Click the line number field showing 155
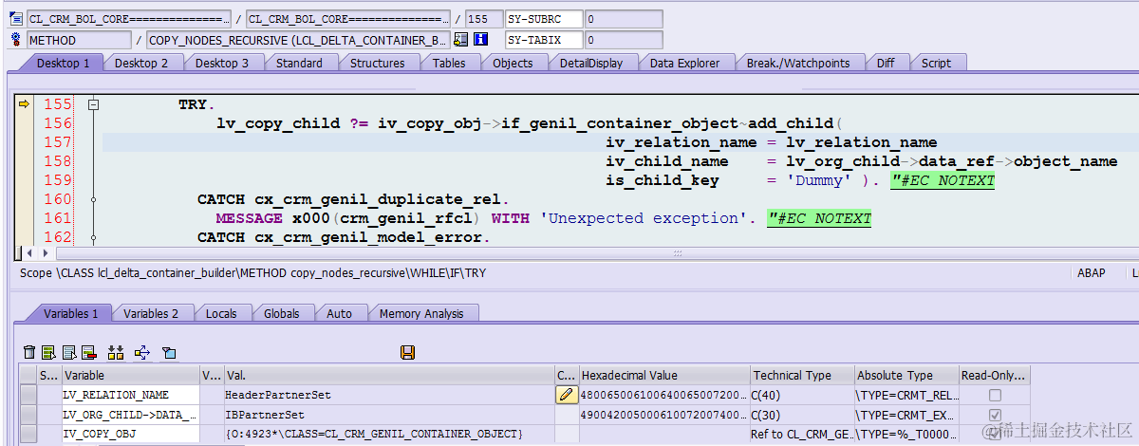This screenshot has width=1139, height=446. click(x=484, y=18)
